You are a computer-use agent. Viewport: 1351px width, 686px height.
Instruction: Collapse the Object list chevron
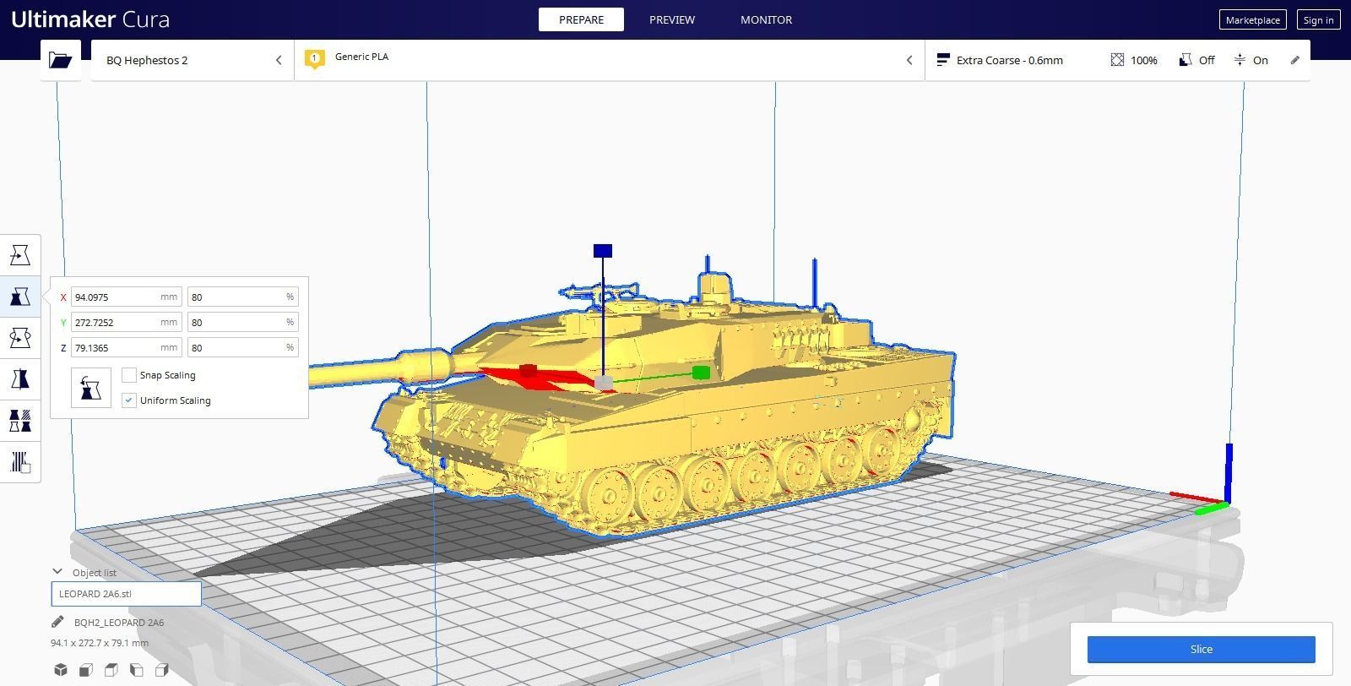[57, 572]
